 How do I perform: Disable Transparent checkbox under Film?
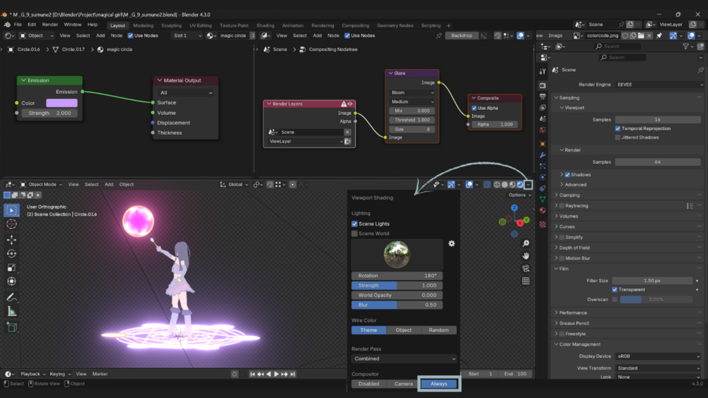point(615,290)
